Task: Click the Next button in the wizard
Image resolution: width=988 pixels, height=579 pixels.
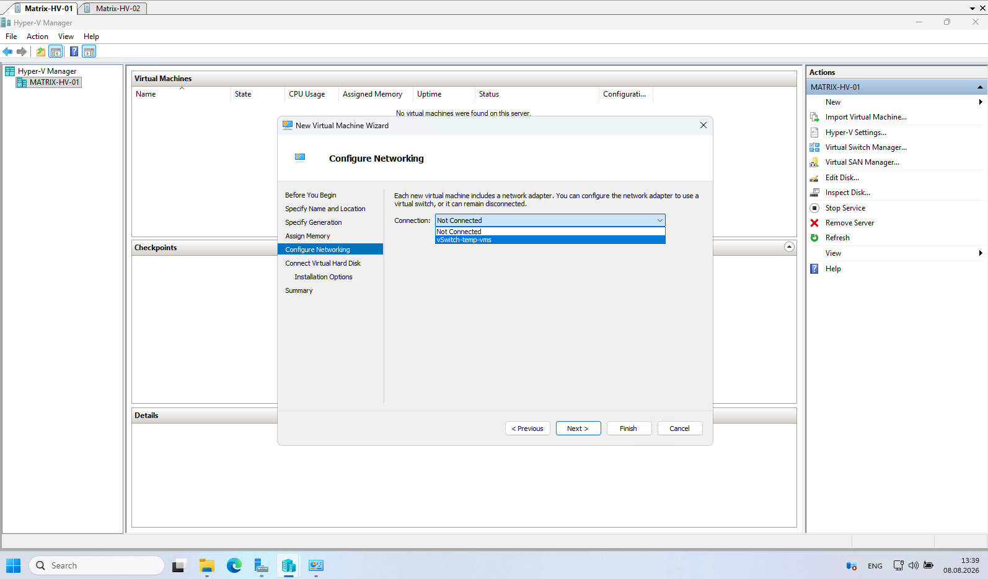Action: 578,429
